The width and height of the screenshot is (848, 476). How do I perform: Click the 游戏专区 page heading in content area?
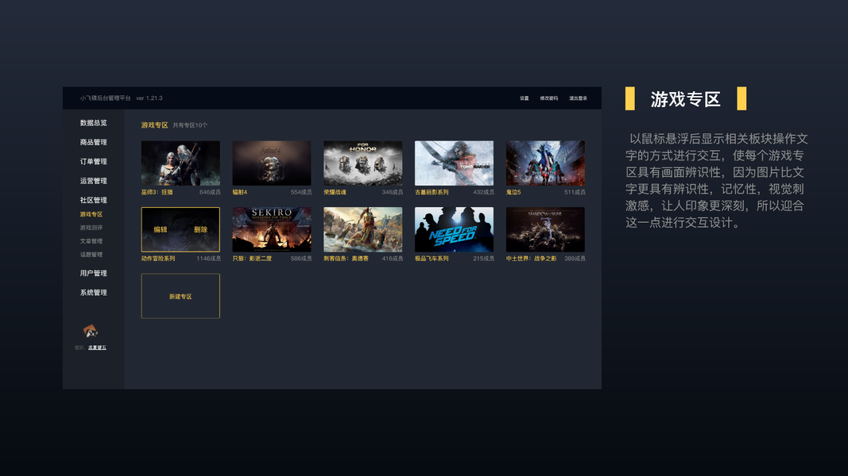pos(155,125)
